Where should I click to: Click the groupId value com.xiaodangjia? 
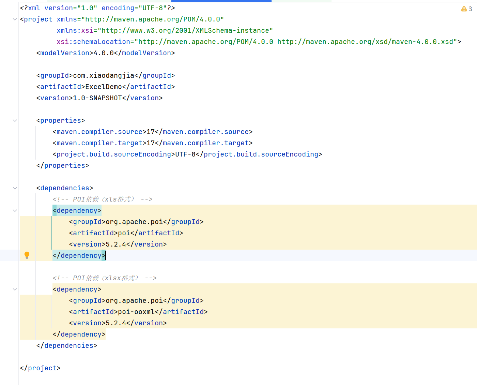[x=104, y=75]
